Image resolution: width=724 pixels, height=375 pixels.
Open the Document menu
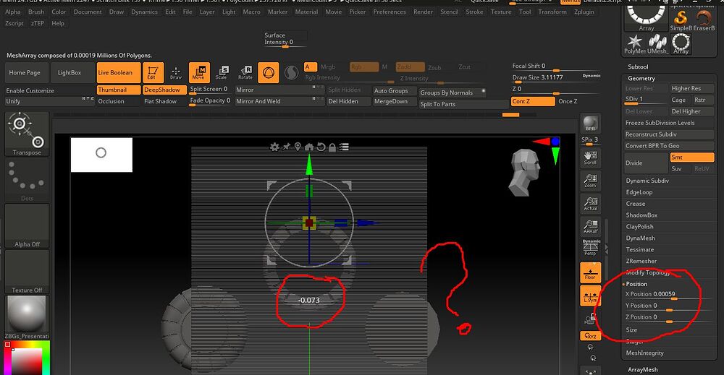88,12
